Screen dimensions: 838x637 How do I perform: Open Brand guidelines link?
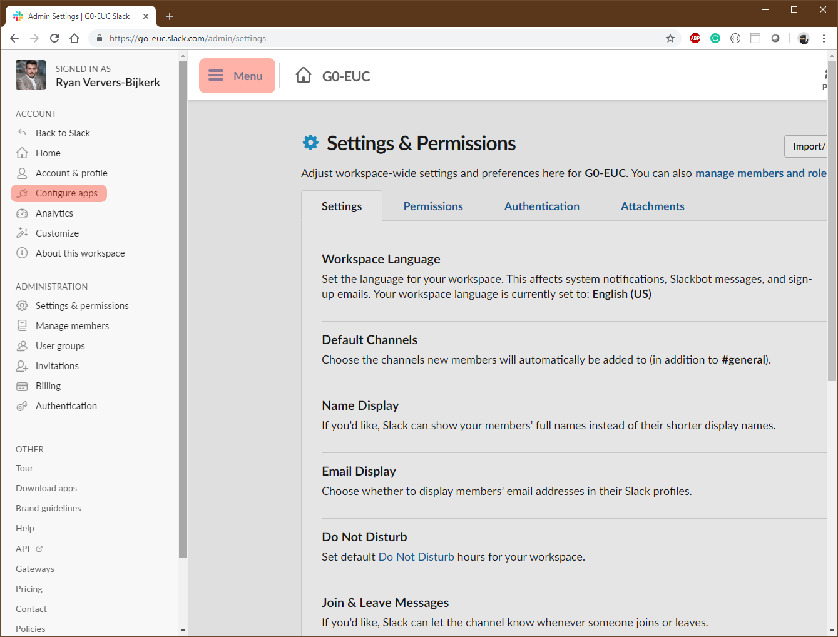(48, 508)
